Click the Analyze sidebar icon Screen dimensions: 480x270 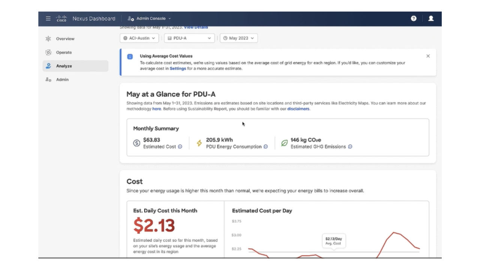point(48,66)
